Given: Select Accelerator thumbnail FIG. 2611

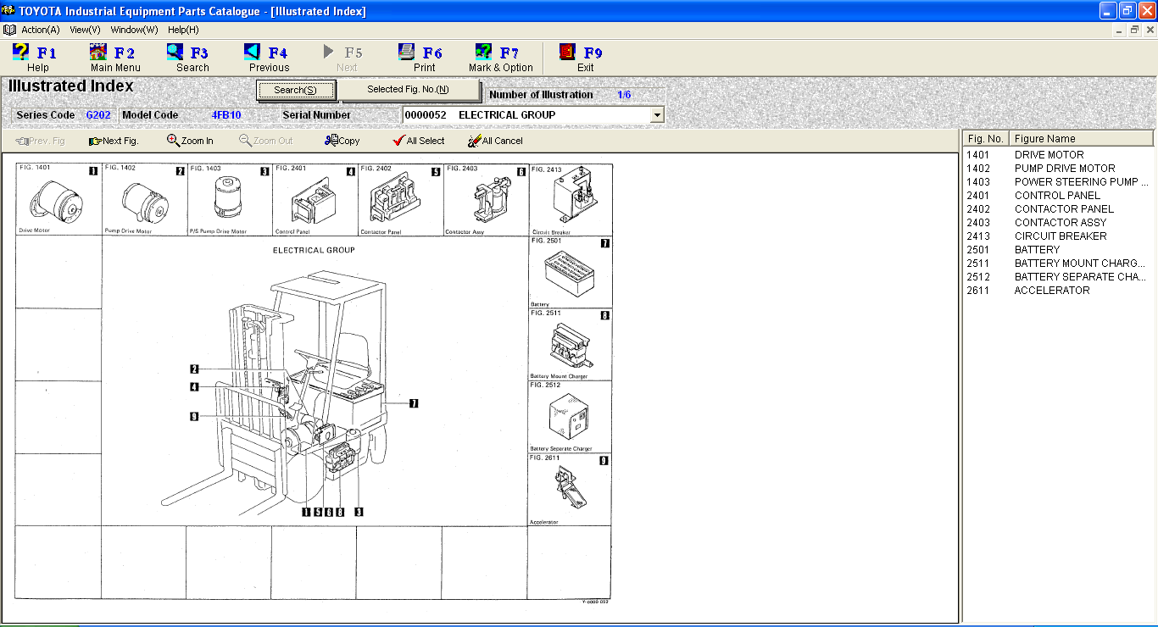Looking at the screenshot, I should point(571,490).
